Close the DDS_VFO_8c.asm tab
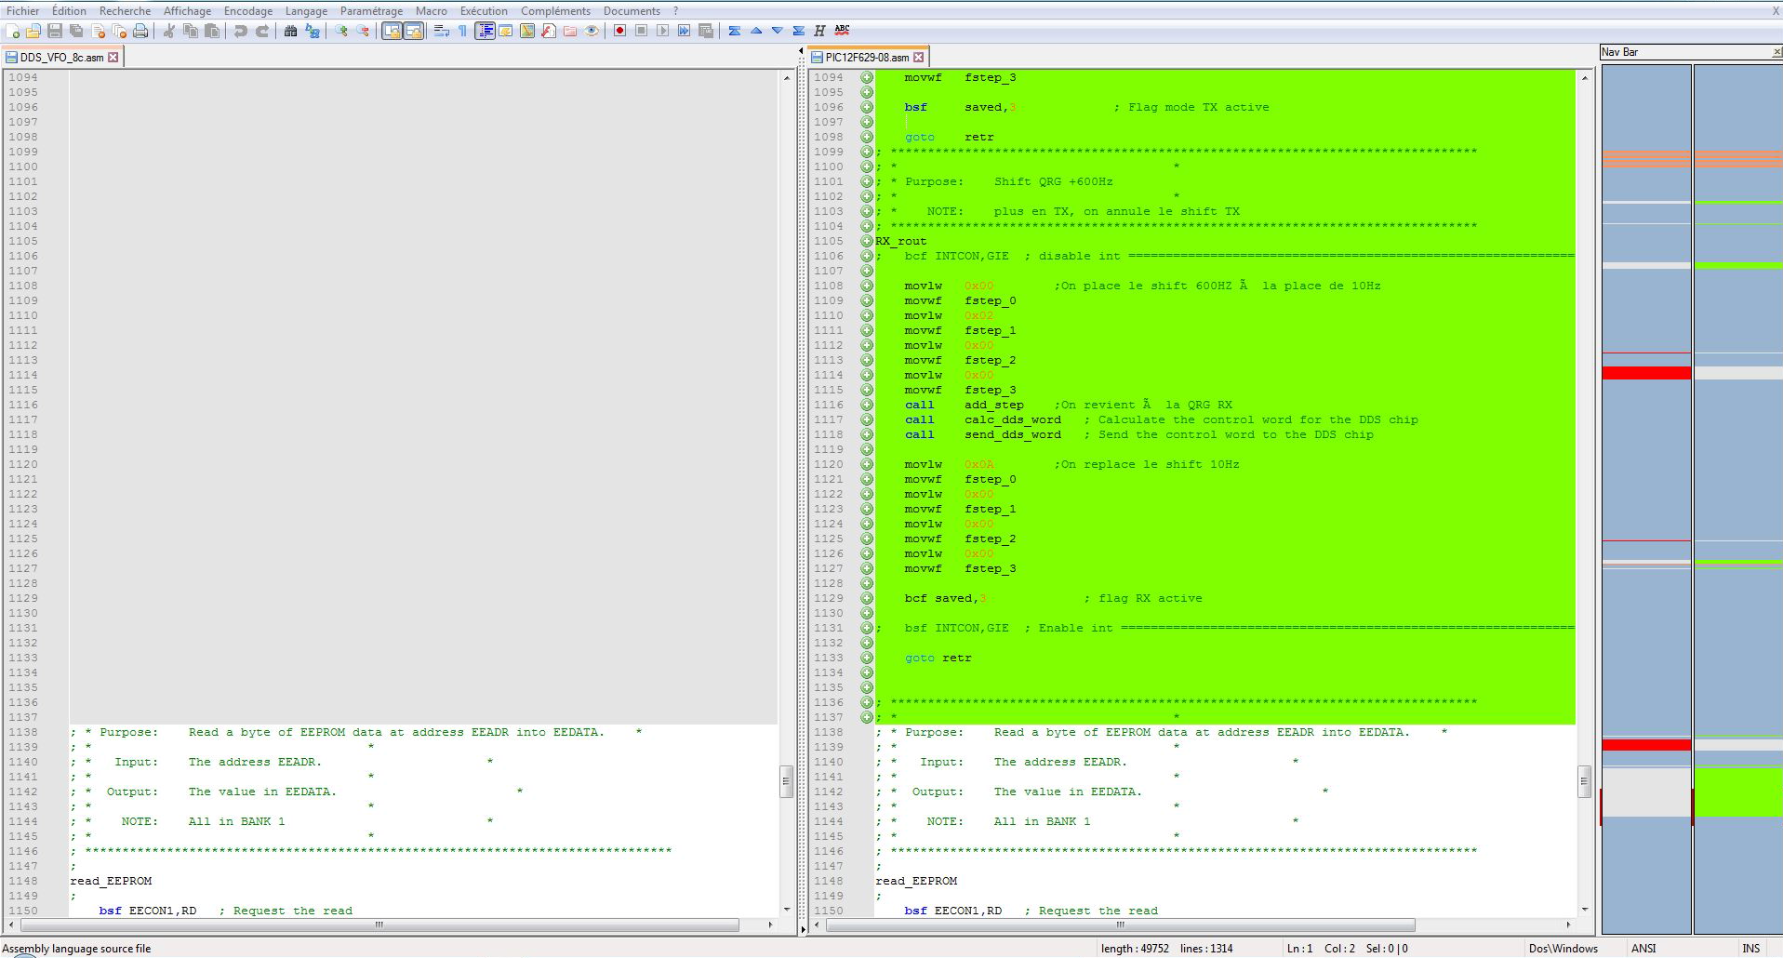The image size is (1783, 958). (x=113, y=58)
